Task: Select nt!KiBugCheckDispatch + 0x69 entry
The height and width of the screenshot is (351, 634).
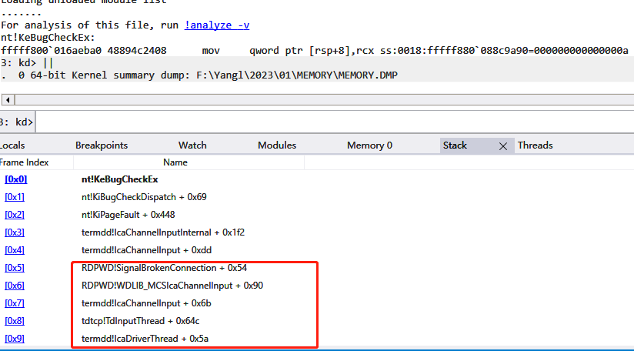Action: 144,197
